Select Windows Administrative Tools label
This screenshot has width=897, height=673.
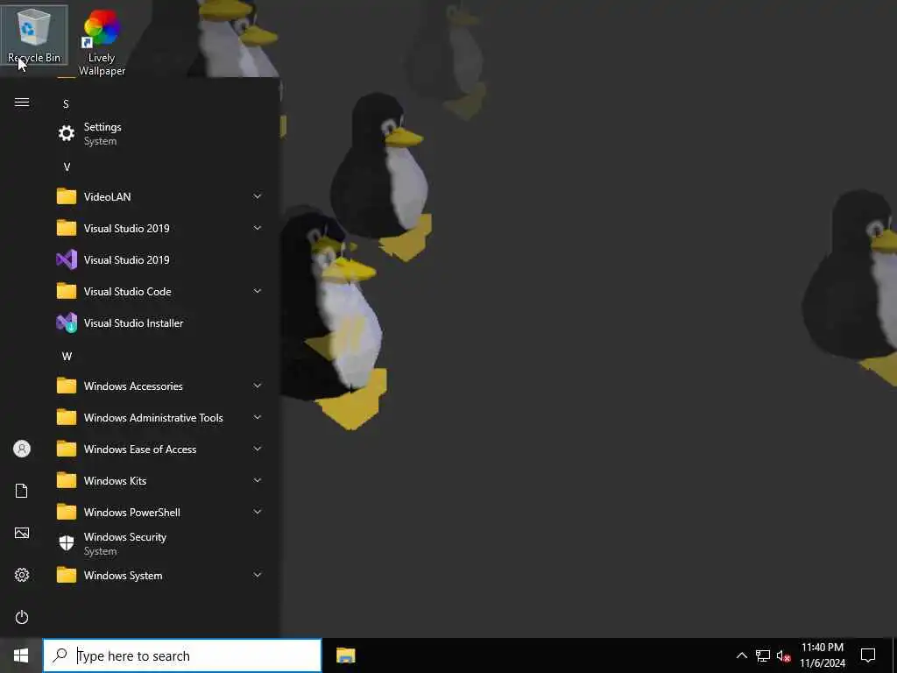(x=153, y=418)
